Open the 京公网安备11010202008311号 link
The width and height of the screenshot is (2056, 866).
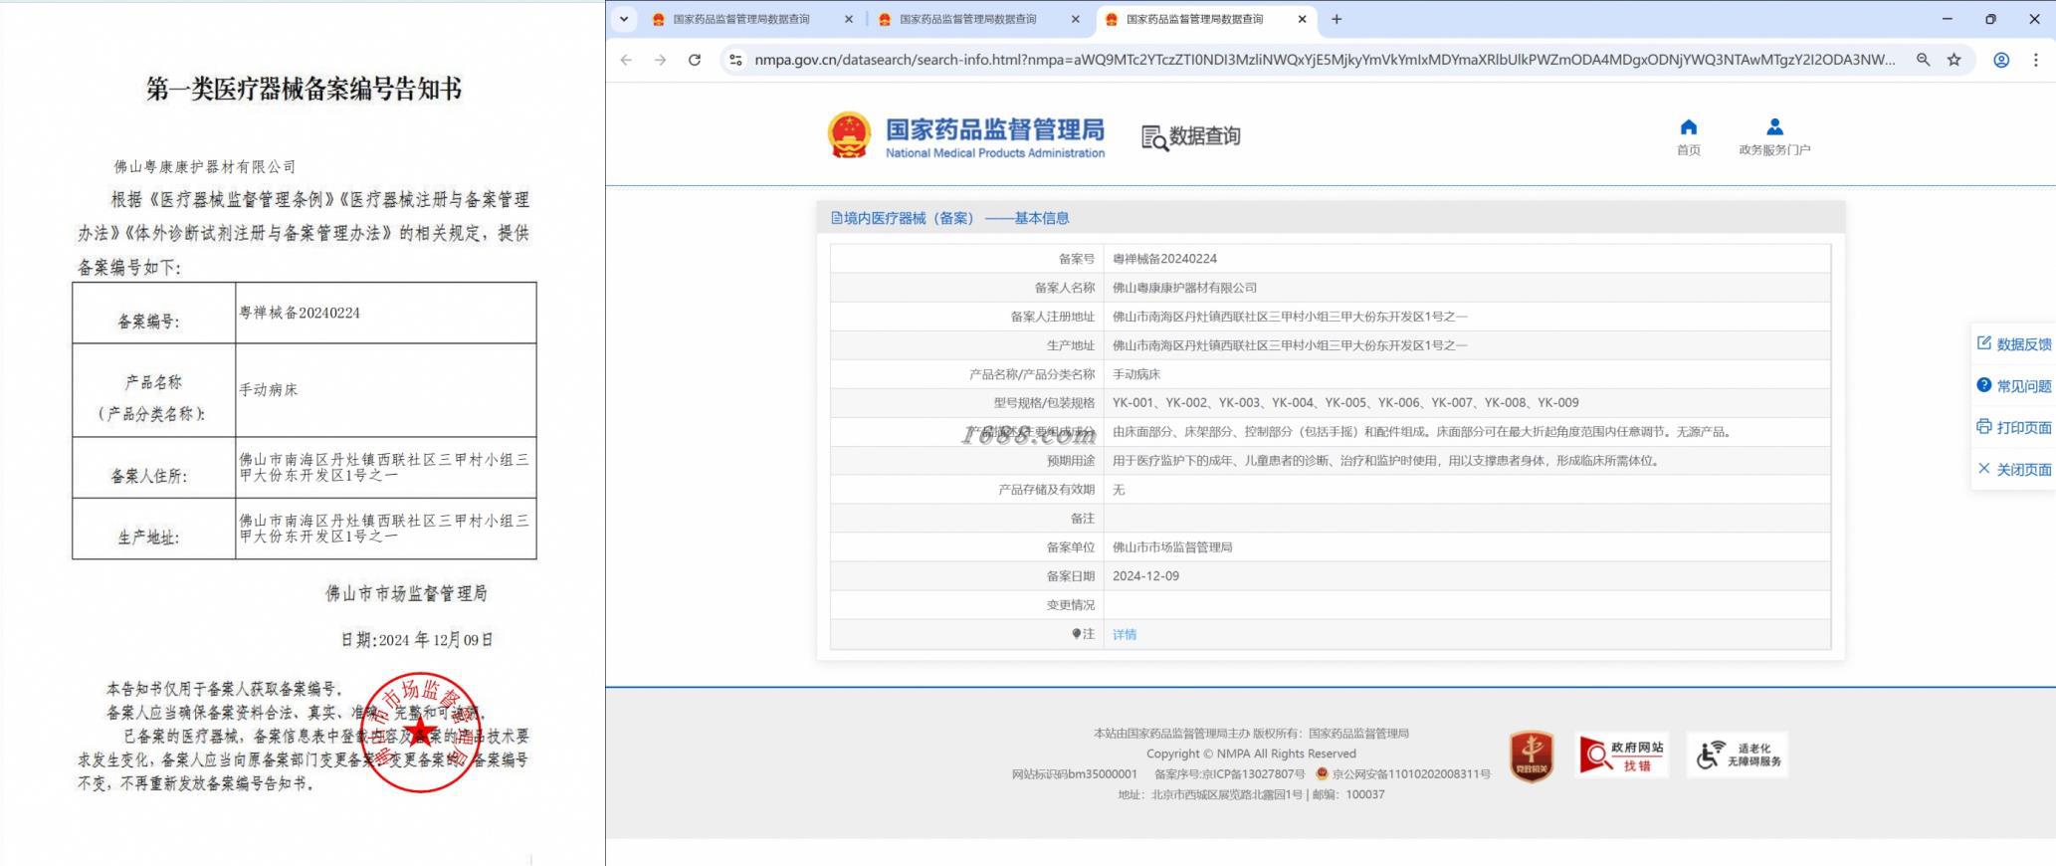[x=1403, y=773]
